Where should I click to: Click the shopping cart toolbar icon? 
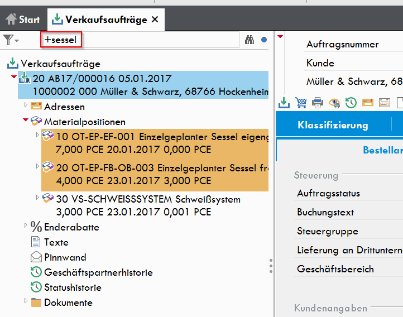coord(301,103)
